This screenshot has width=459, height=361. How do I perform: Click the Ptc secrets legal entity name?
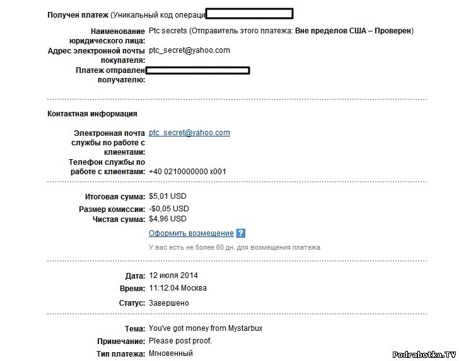pos(167,31)
